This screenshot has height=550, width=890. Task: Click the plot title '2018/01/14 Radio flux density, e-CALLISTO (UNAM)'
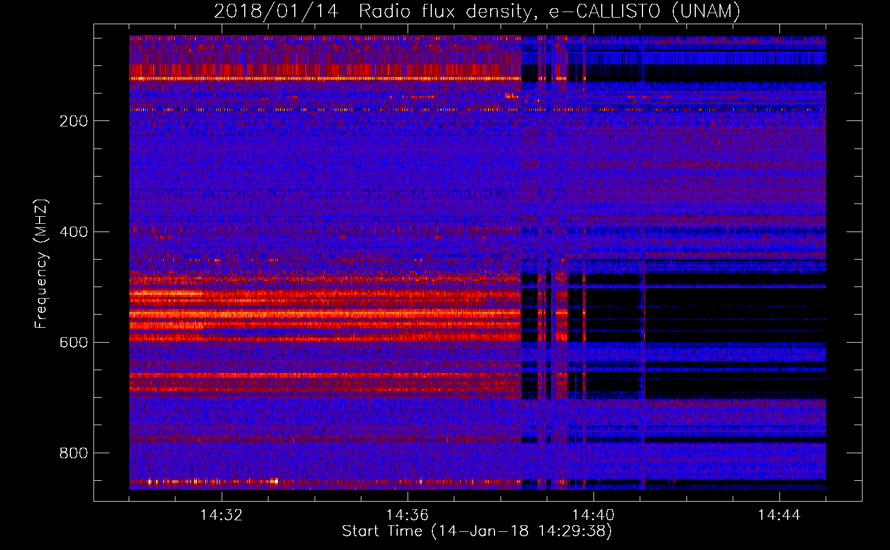(477, 11)
